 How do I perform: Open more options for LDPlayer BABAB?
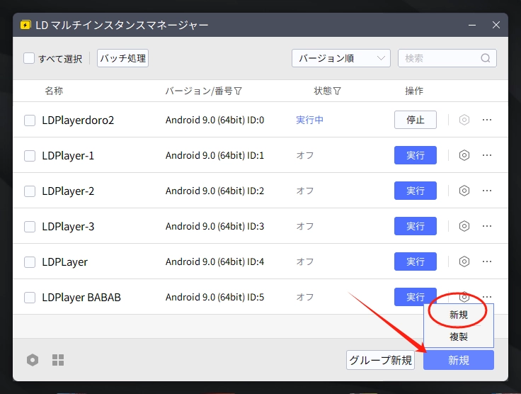click(x=487, y=297)
